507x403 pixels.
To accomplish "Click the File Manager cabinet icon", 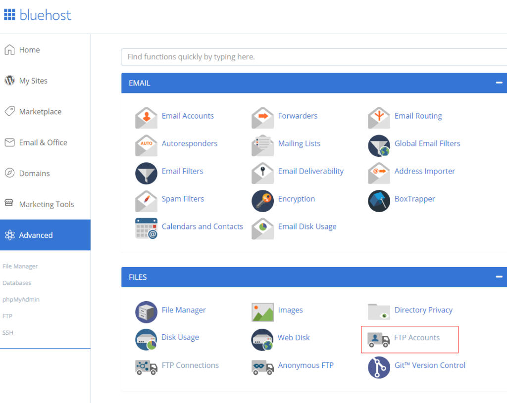I will click(146, 312).
